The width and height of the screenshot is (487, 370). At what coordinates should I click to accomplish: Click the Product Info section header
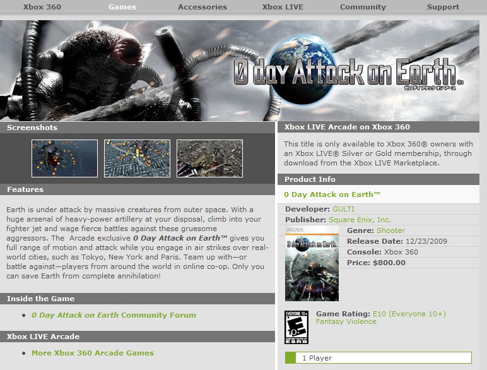pyautogui.click(x=378, y=179)
